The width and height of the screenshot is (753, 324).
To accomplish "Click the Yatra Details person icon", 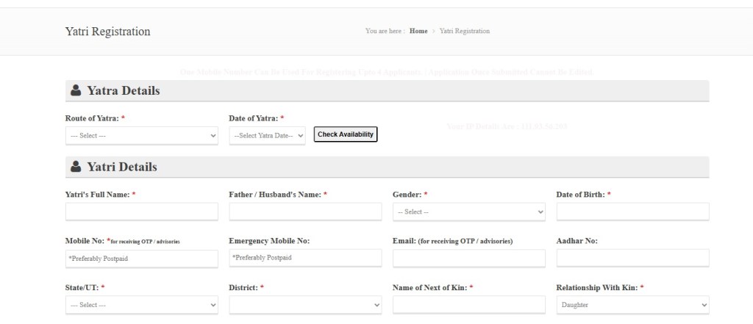I will coord(76,90).
